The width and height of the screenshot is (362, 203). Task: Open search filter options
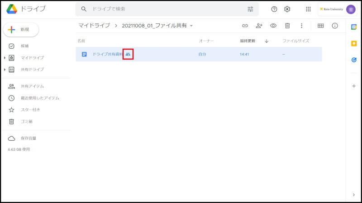click(251, 9)
